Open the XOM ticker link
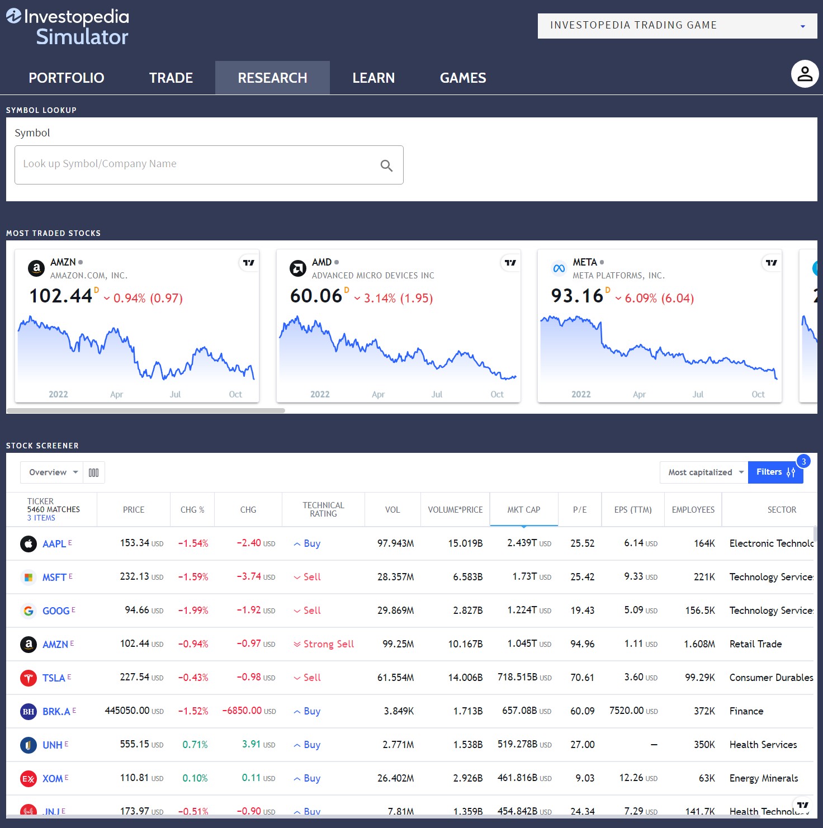 pyautogui.click(x=53, y=778)
